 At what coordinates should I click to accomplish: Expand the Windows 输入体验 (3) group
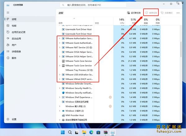tap(60, 106)
